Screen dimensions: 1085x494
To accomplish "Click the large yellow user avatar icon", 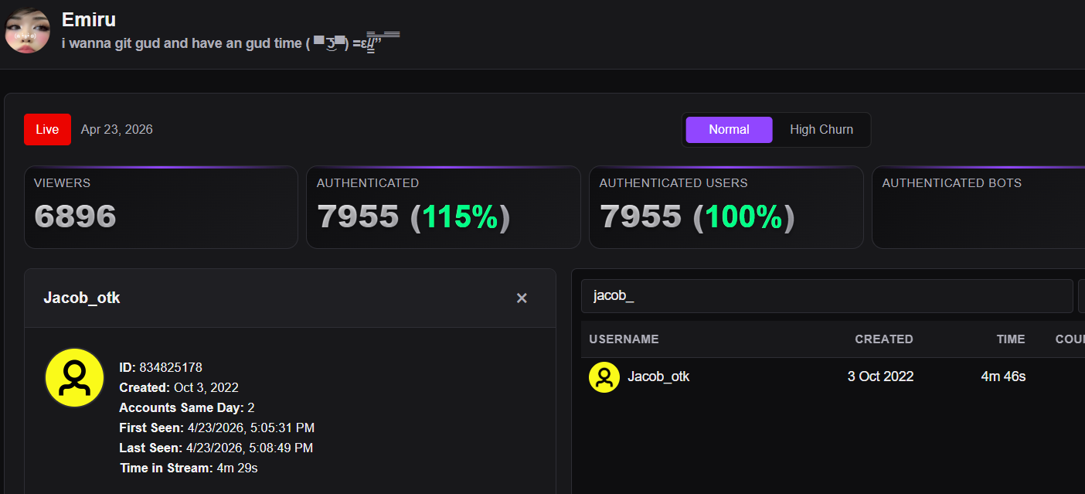I will click(x=74, y=377).
